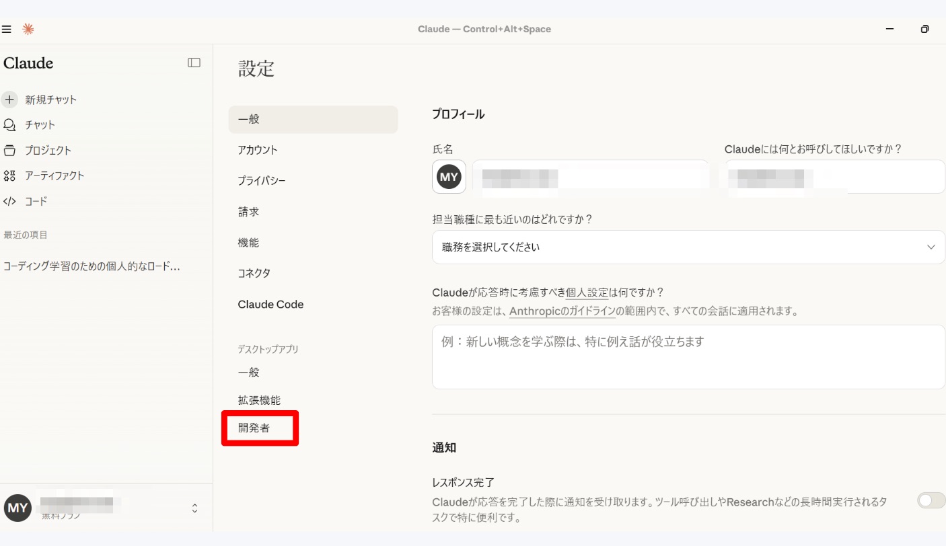Click the orange Claude starburst logo
946x546 pixels.
point(28,29)
